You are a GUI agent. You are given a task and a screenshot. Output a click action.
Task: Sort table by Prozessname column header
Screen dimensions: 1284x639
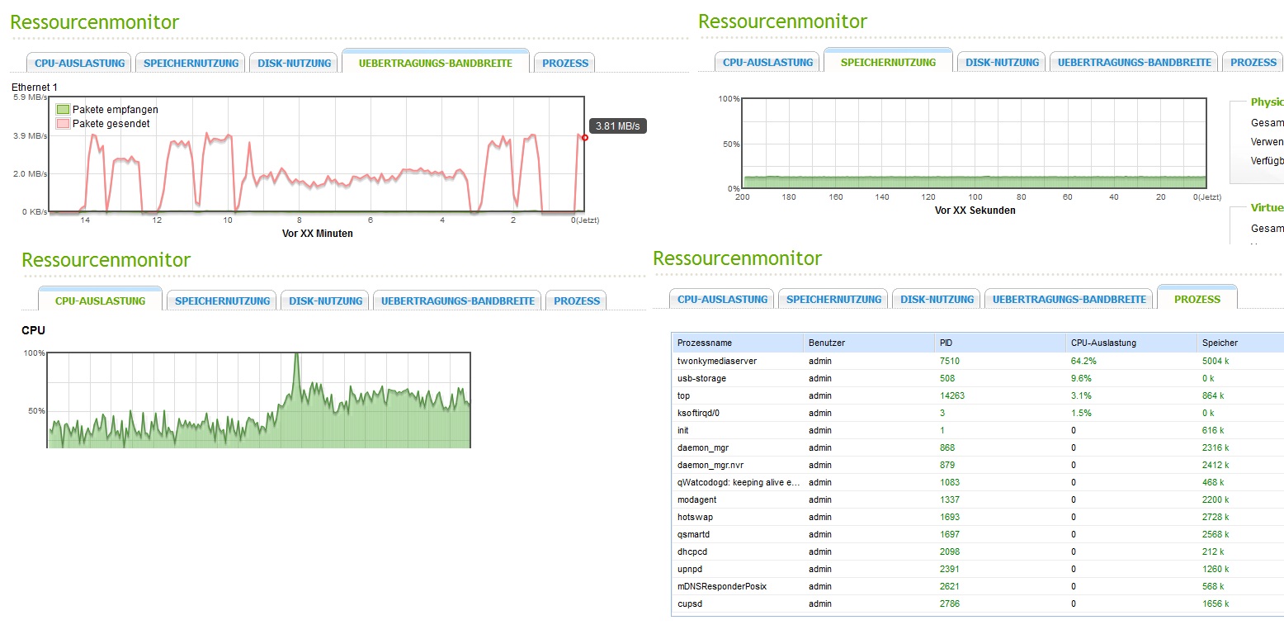[x=737, y=343]
